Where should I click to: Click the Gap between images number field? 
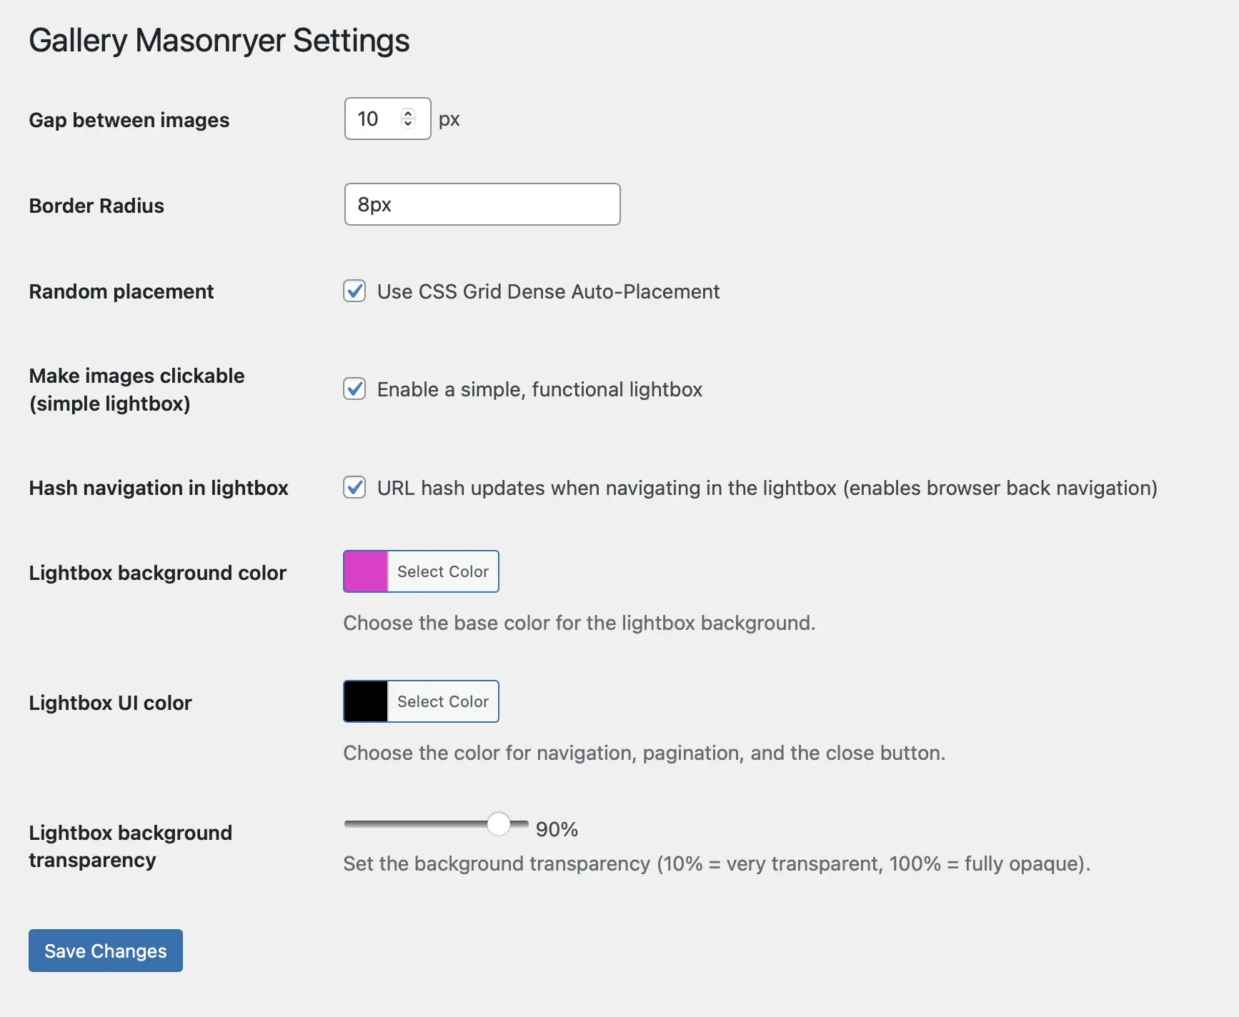tap(387, 119)
